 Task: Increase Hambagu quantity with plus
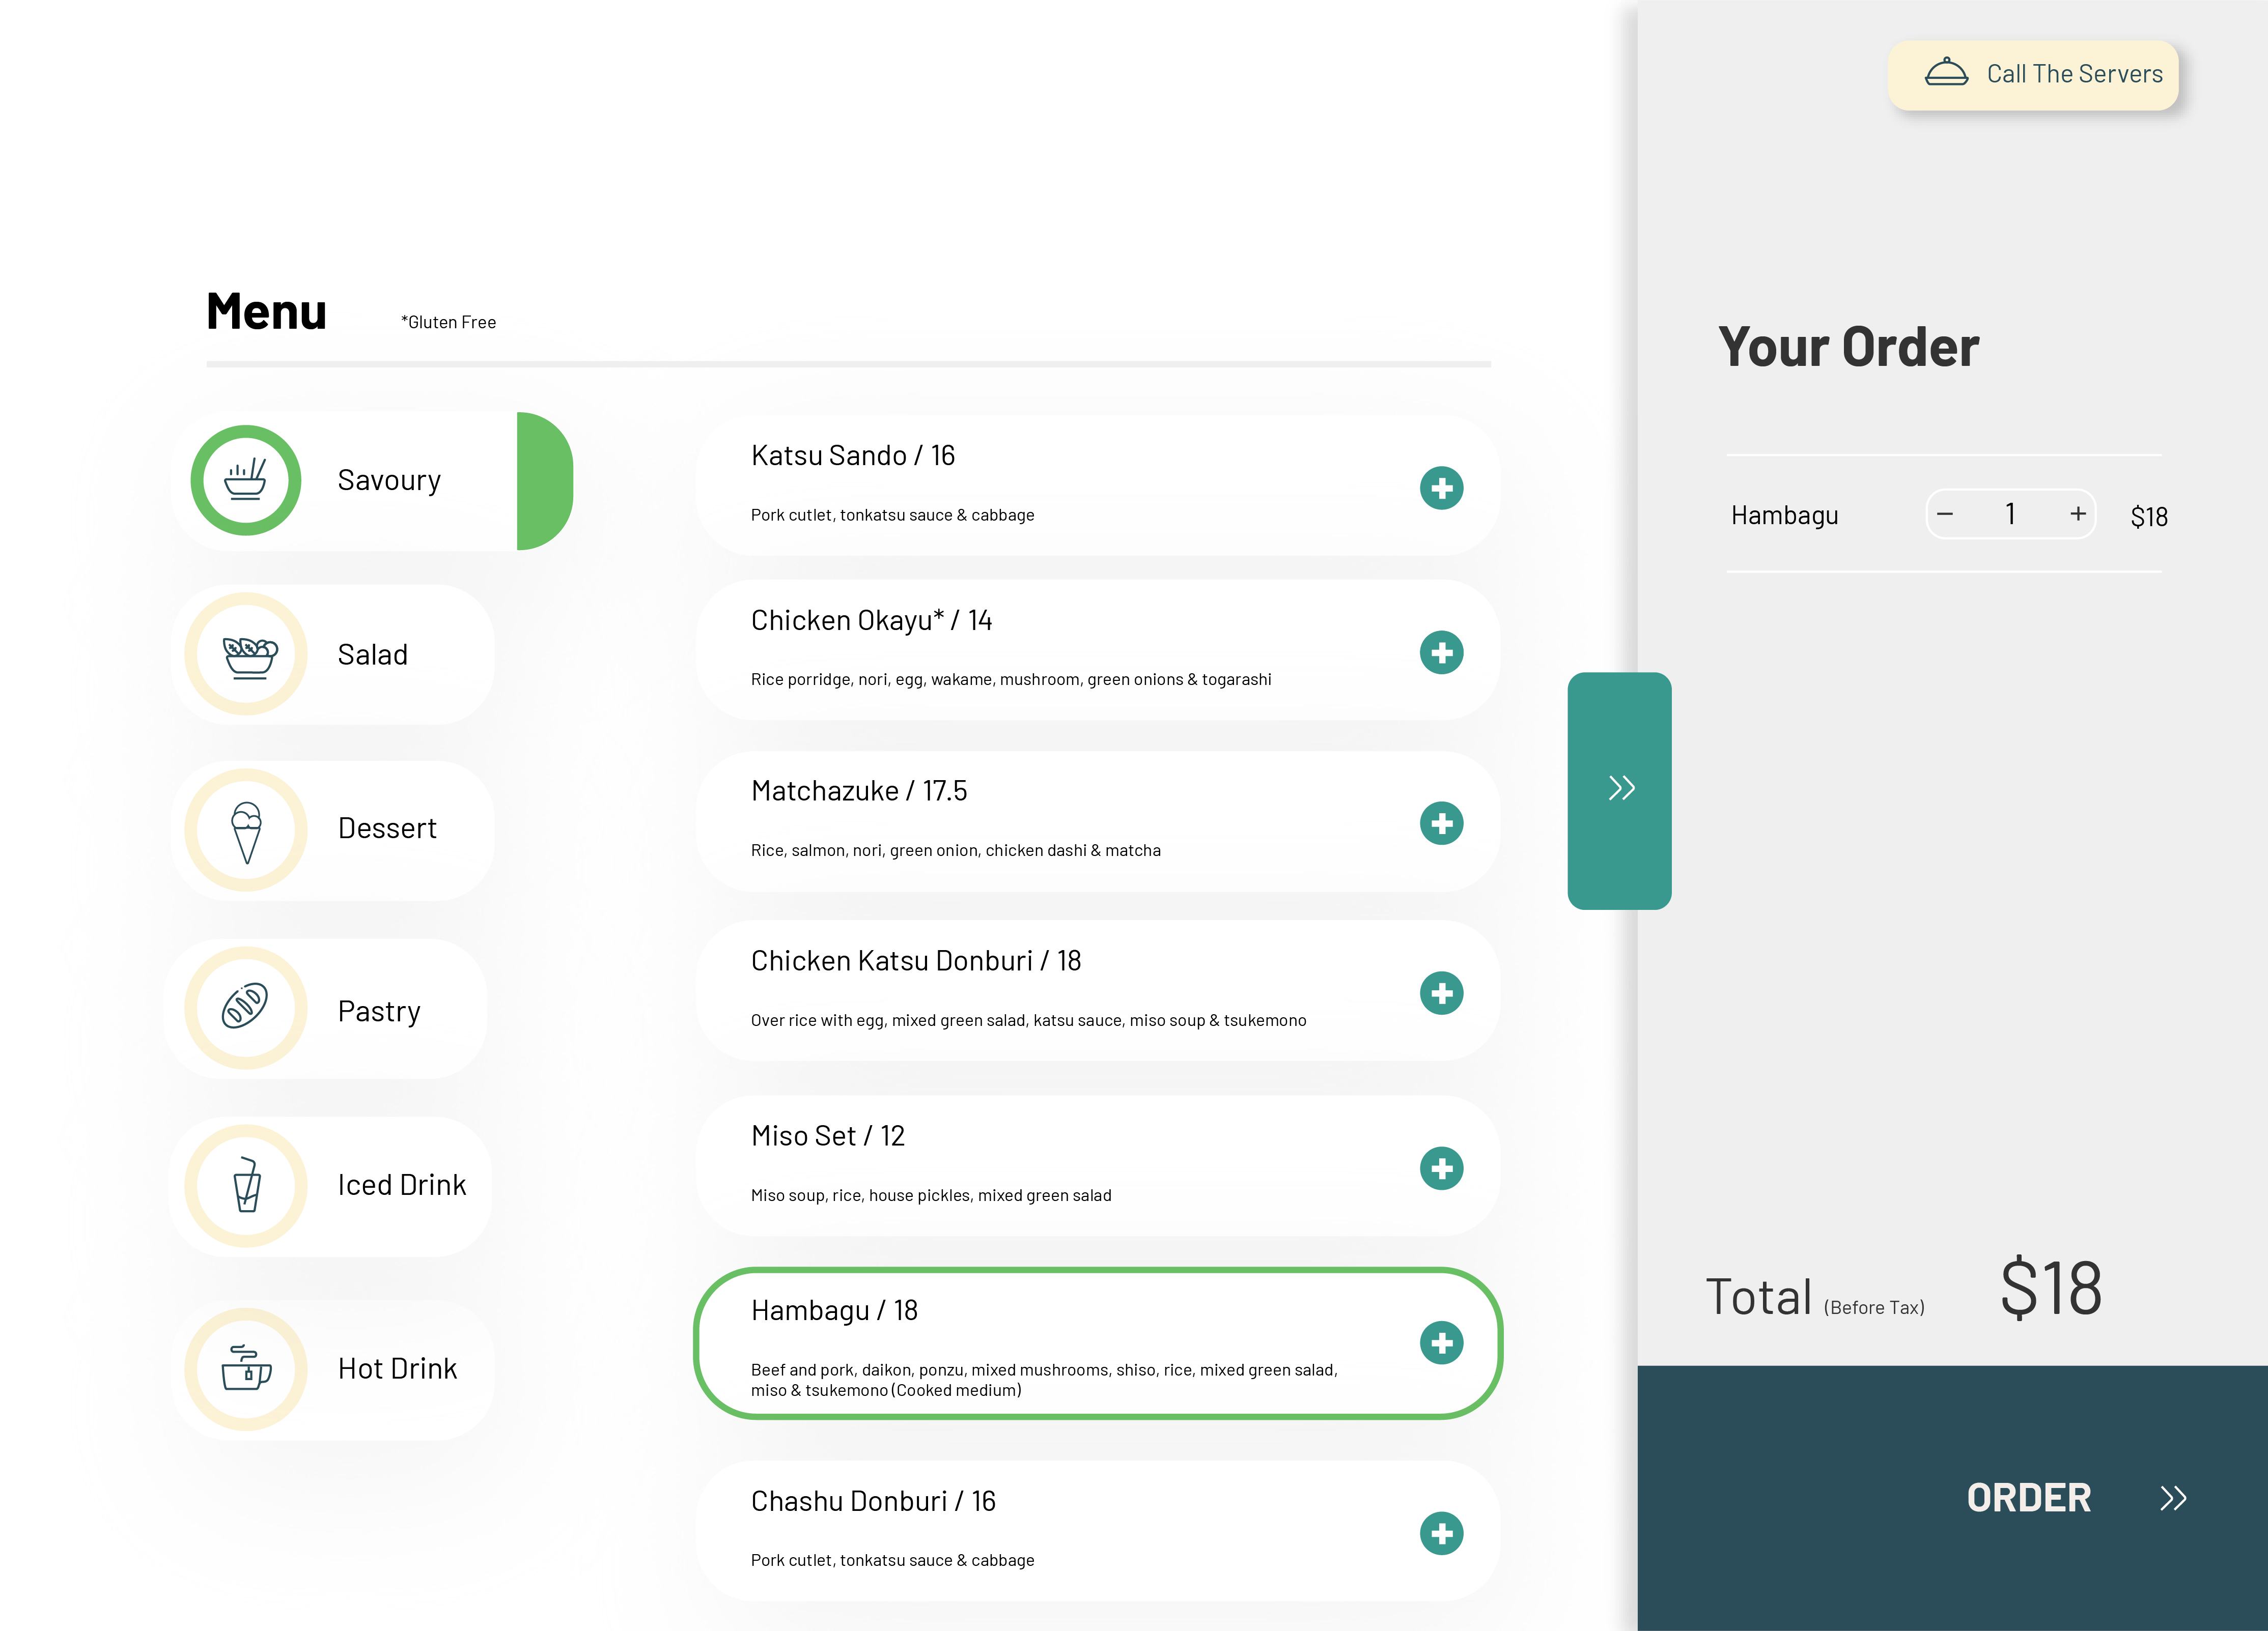(2078, 513)
